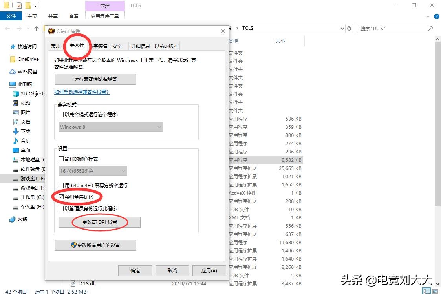The height and width of the screenshot is (294, 441).
Task: Click 运行兼容性疑难解答 button
Action: 95,79
